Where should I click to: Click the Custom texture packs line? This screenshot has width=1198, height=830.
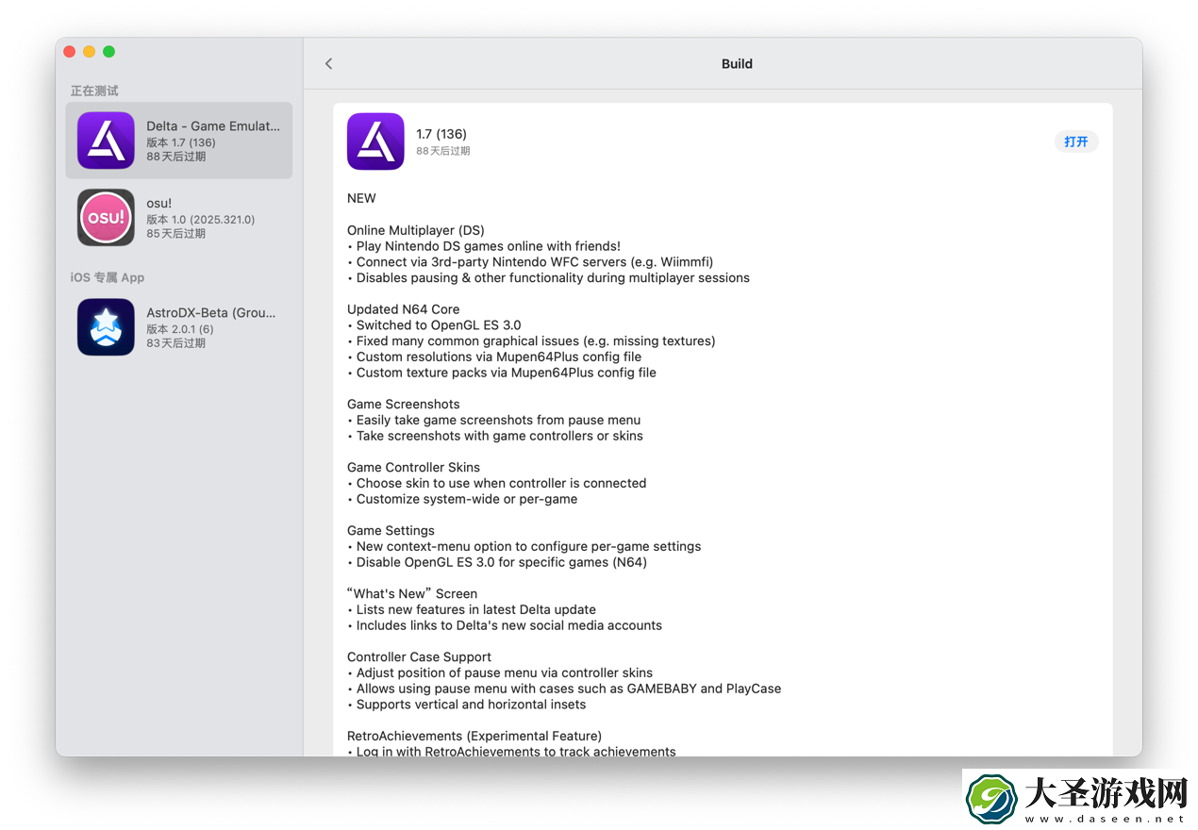(502, 373)
